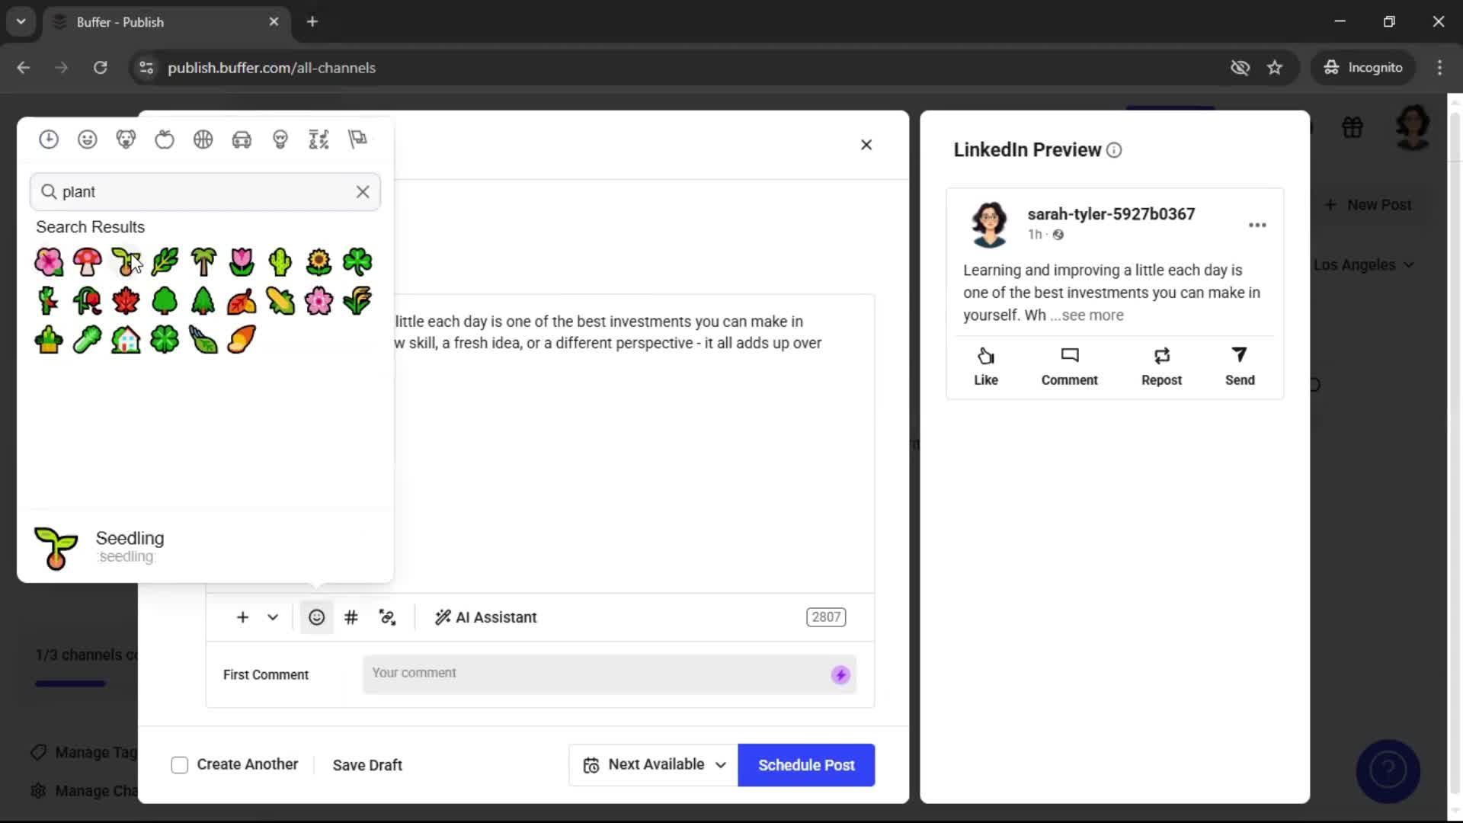Viewport: 1463px width, 823px height.
Task: Click the Schedule Post button
Action: click(805, 764)
